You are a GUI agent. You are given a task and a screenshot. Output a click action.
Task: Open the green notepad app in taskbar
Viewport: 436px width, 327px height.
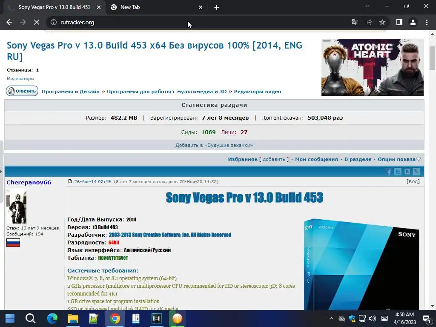[94, 318]
